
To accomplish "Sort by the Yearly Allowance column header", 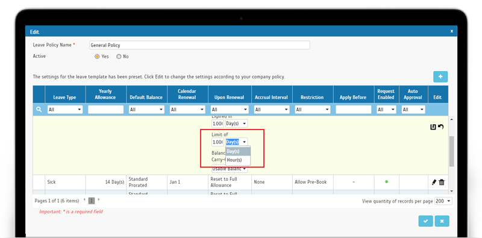I will 105,94.
